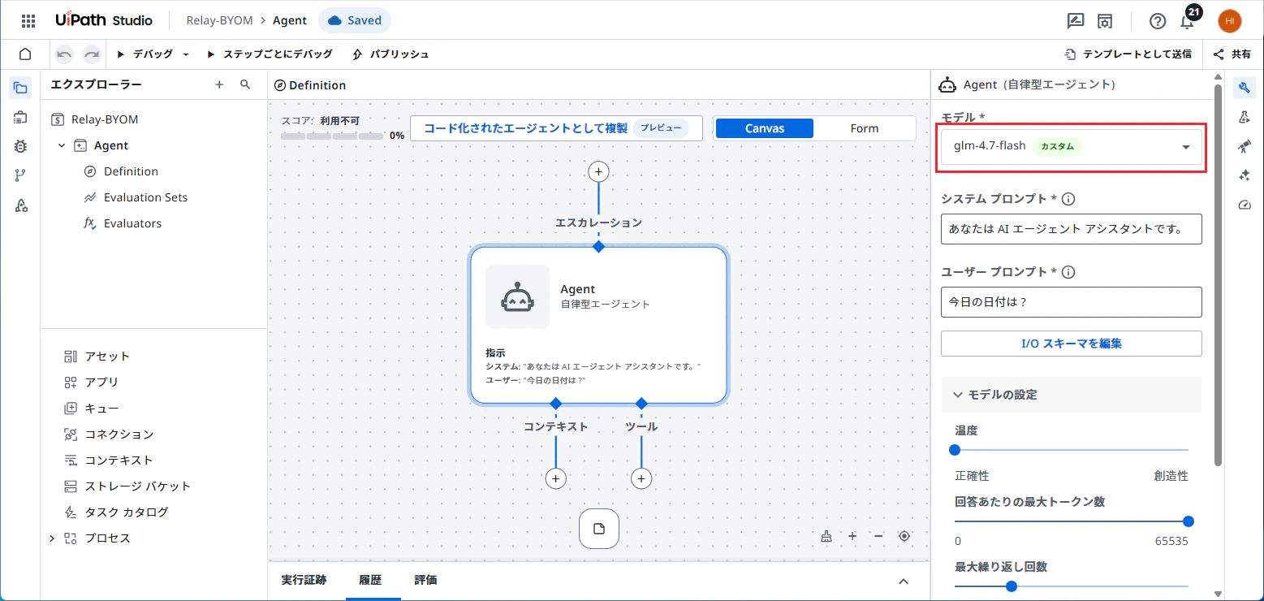The image size is (1264, 601).
Task: Show system prompt info tooltip icon
Action: 1068,199
